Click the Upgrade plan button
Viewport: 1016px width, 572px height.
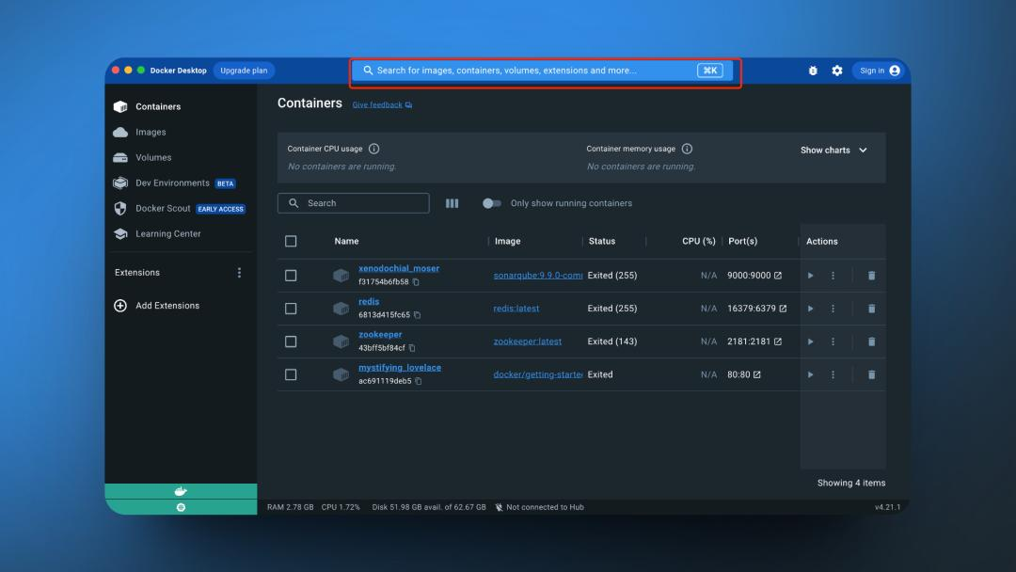pos(244,70)
